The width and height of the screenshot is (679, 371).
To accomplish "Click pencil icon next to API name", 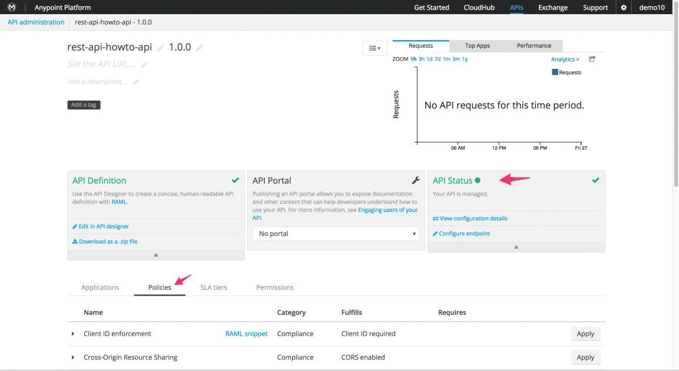I will tap(160, 48).
